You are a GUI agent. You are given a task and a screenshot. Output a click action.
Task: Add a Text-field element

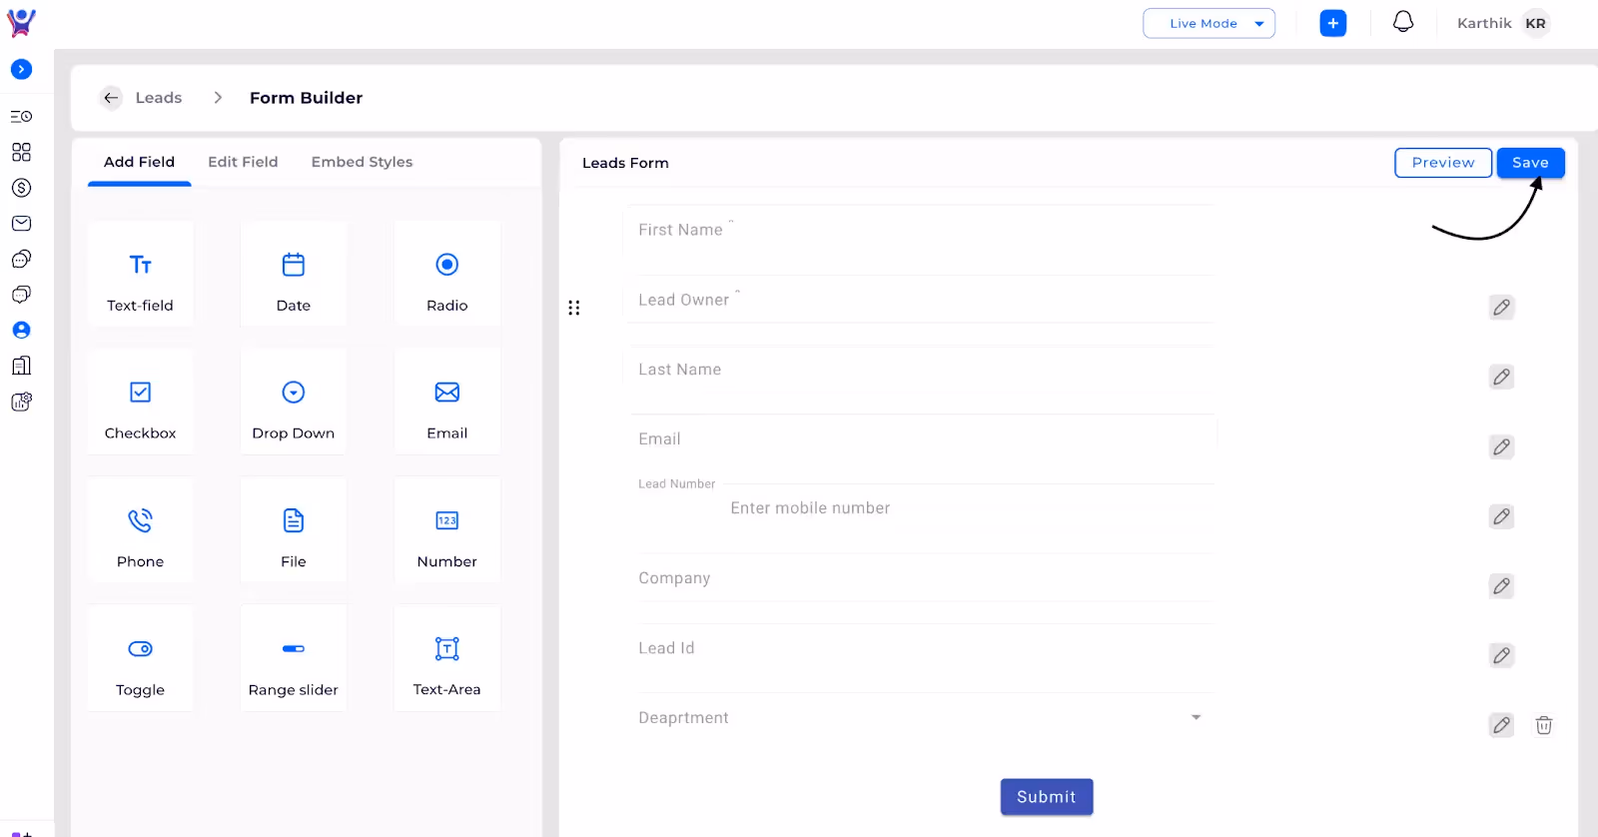pos(140,274)
